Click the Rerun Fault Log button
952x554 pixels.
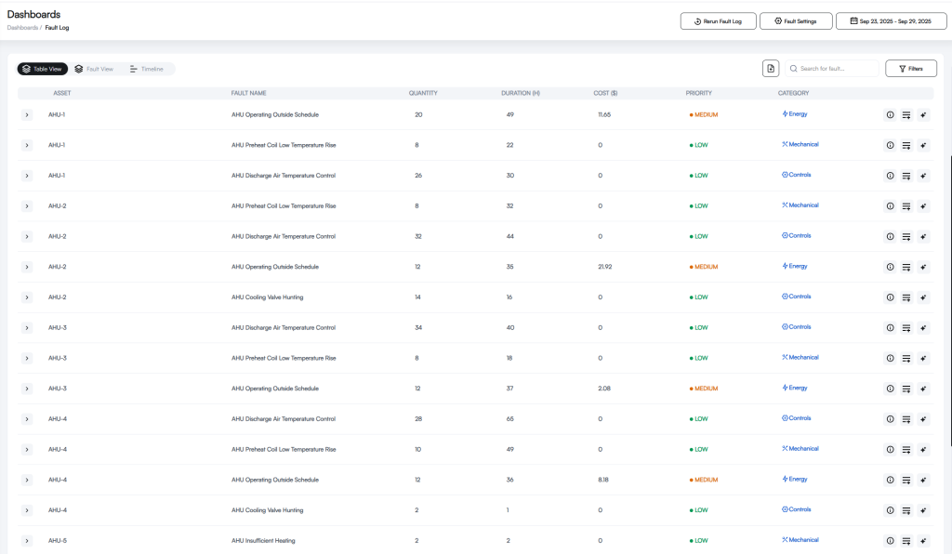(x=719, y=21)
